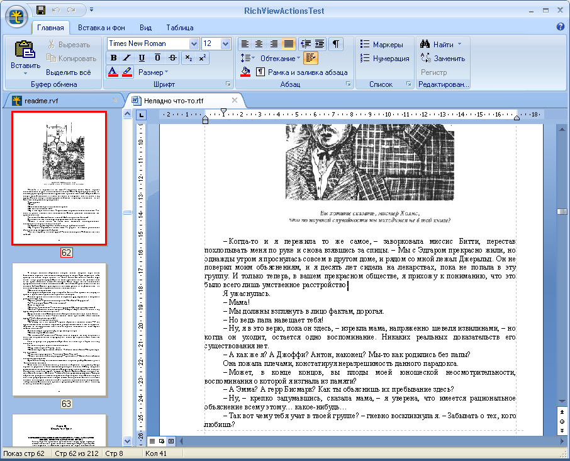Toggle show paragraph marks (¶)
The height and width of the screenshot is (461, 570).
pyautogui.click(x=337, y=43)
